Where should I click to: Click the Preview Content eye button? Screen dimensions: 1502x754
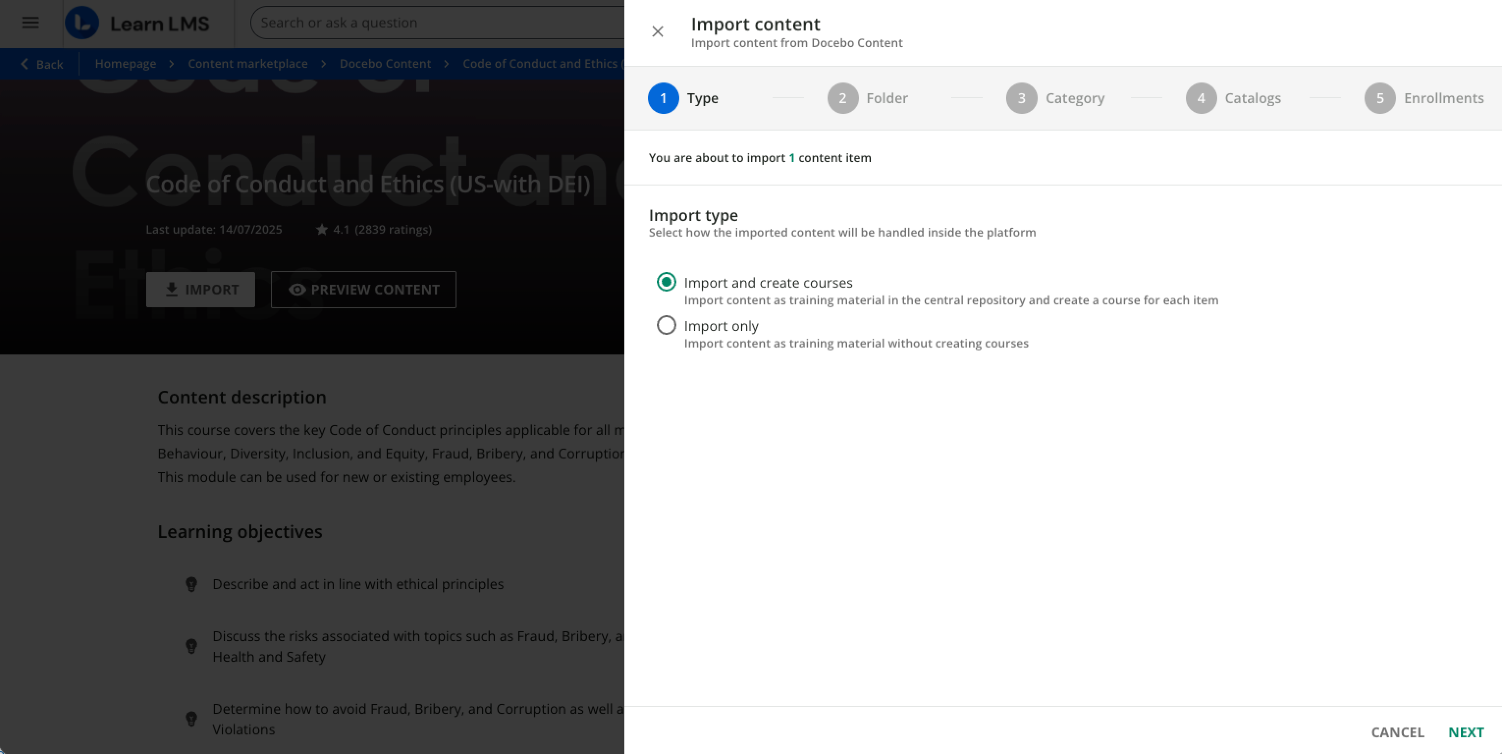(363, 289)
